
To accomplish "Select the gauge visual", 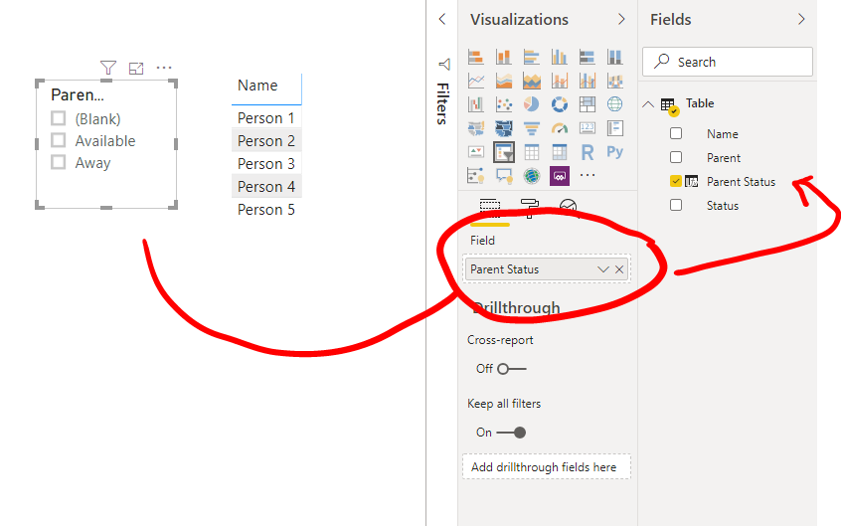I will point(560,128).
